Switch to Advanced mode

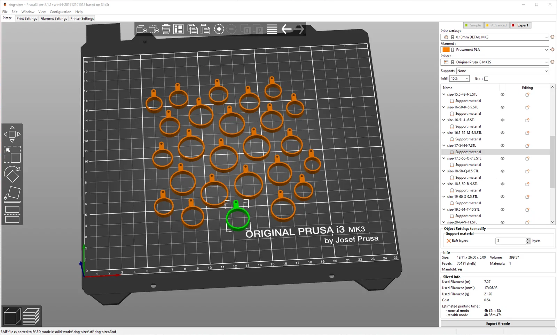pyautogui.click(x=496, y=25)
